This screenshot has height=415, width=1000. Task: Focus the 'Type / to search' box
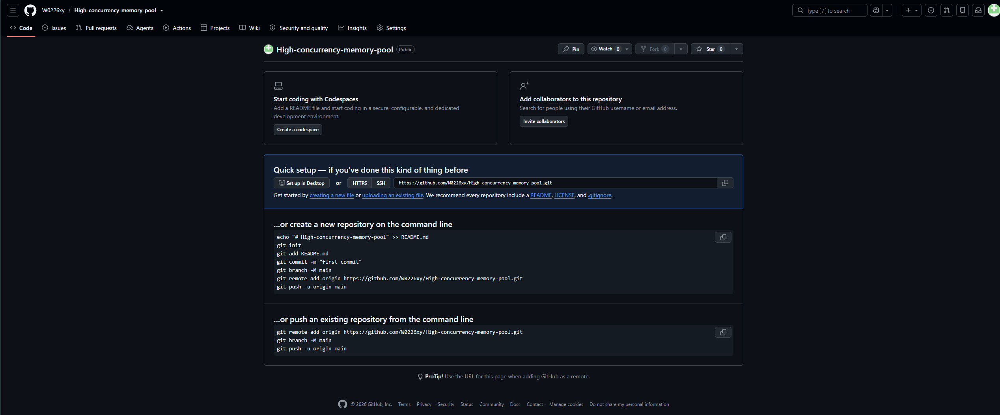pos(830,10)
